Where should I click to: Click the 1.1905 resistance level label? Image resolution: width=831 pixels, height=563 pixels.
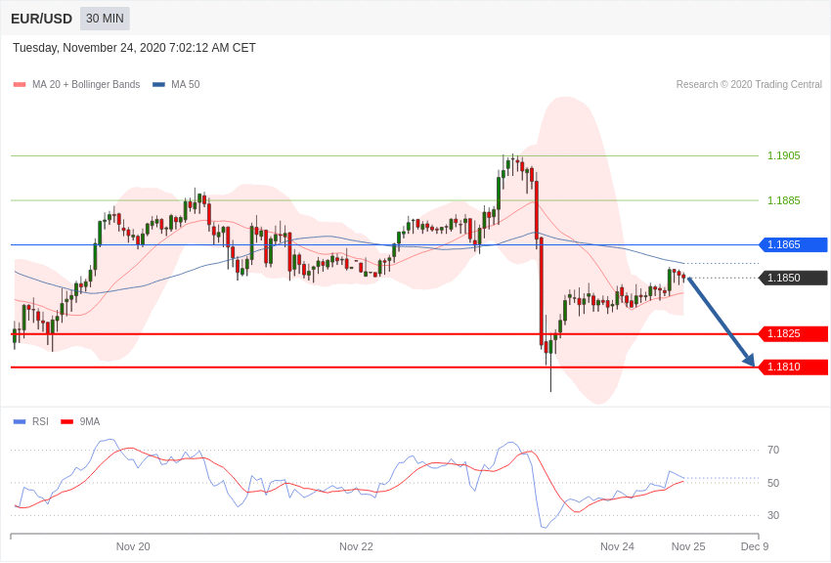(x=784, y=155)
